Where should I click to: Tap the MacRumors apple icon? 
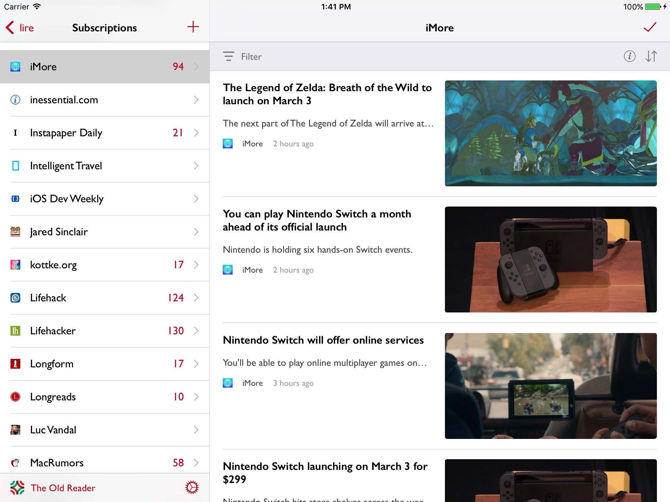[x=15, y=463]
